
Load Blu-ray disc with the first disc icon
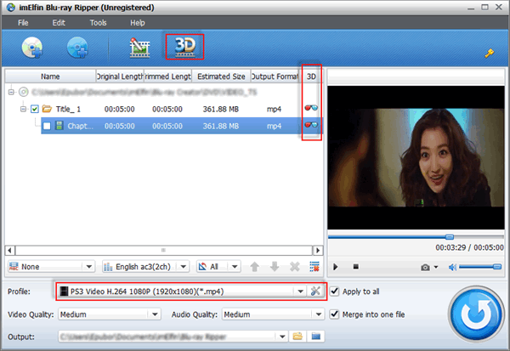(x=32, y=48)
